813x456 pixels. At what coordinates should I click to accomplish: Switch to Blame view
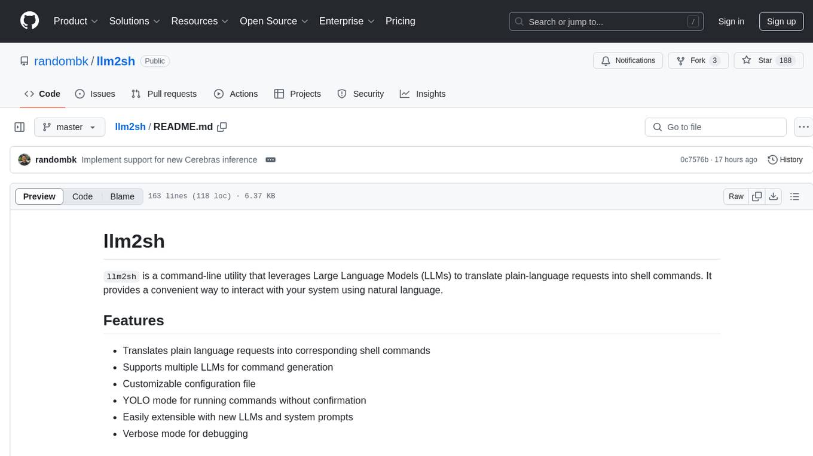click(122, 196)
